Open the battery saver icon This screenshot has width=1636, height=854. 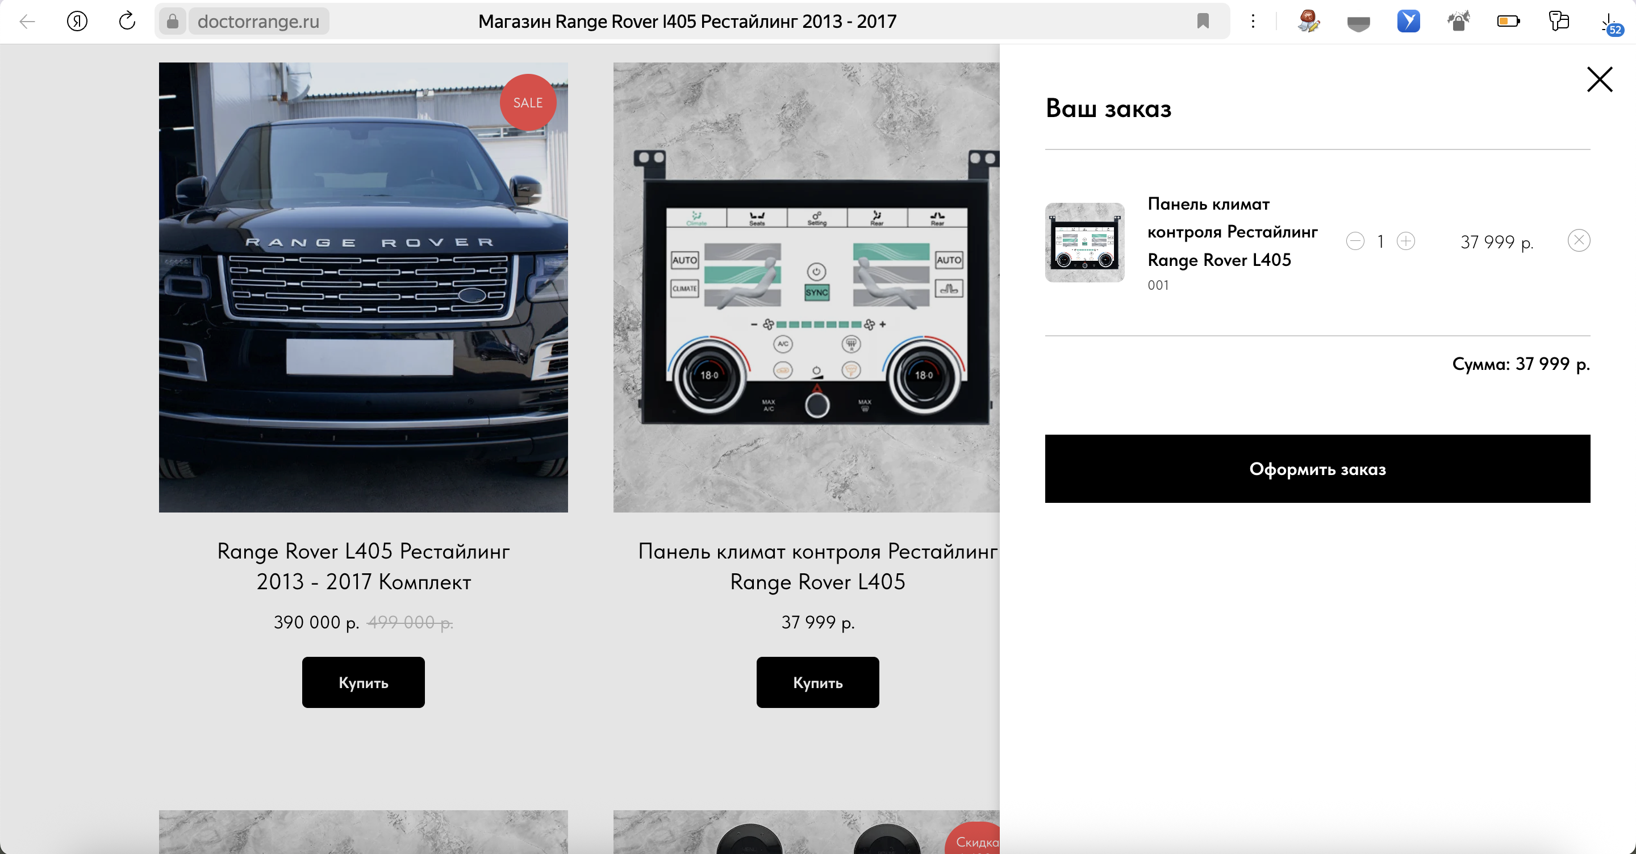pyautogui.click(x=1508, y=21)
